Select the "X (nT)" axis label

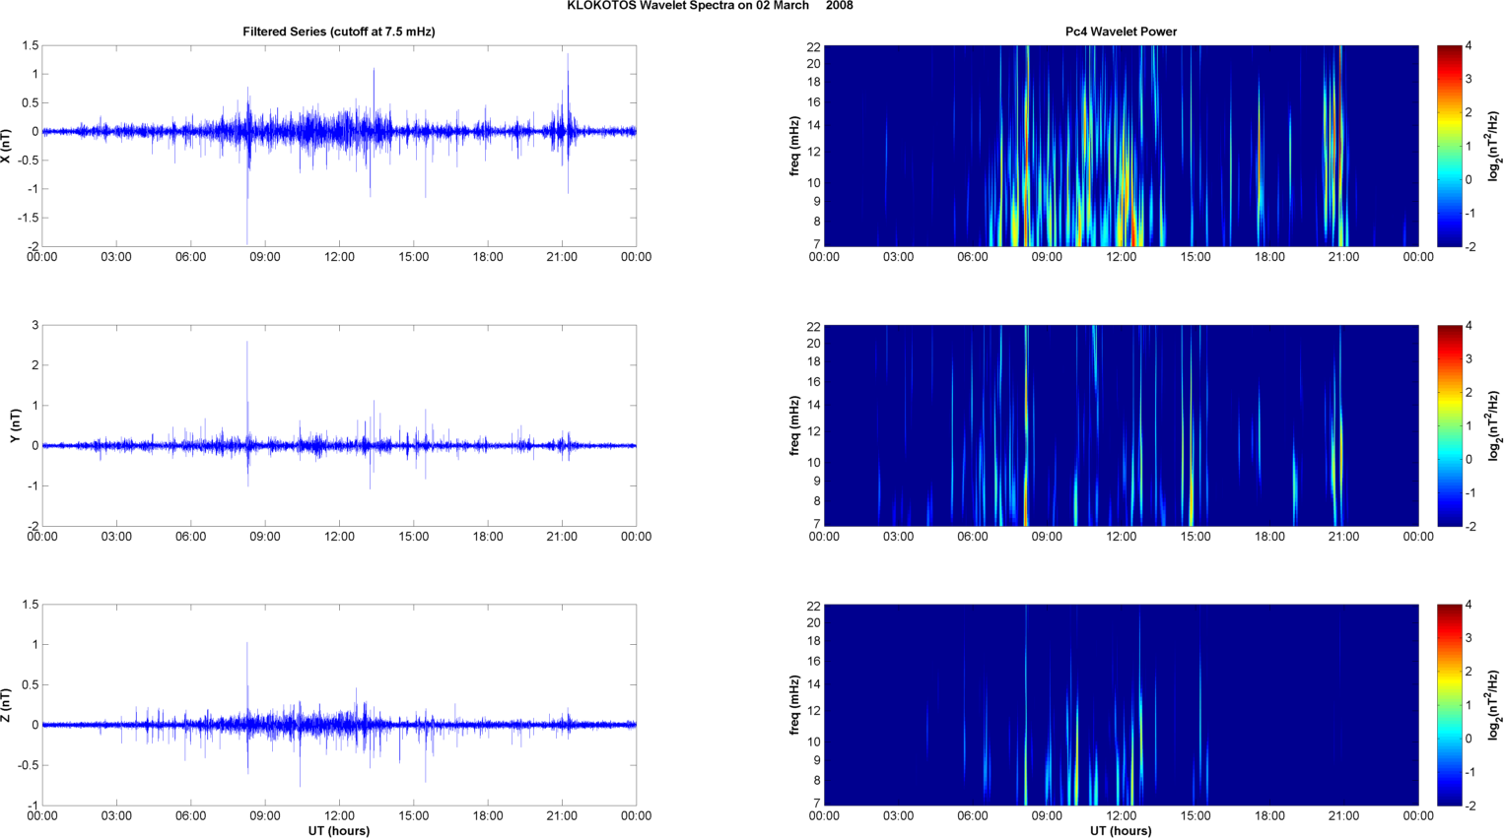[x=6, y=146]
